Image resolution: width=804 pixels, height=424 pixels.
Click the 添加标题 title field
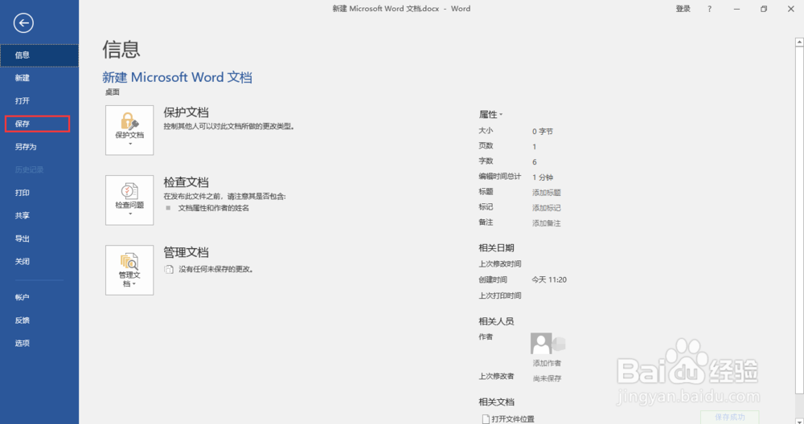click(547, 193)
